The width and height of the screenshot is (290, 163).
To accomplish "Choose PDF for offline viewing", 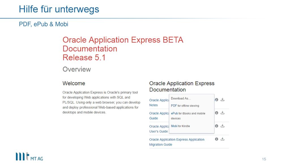I will click(x=185, y=106).
